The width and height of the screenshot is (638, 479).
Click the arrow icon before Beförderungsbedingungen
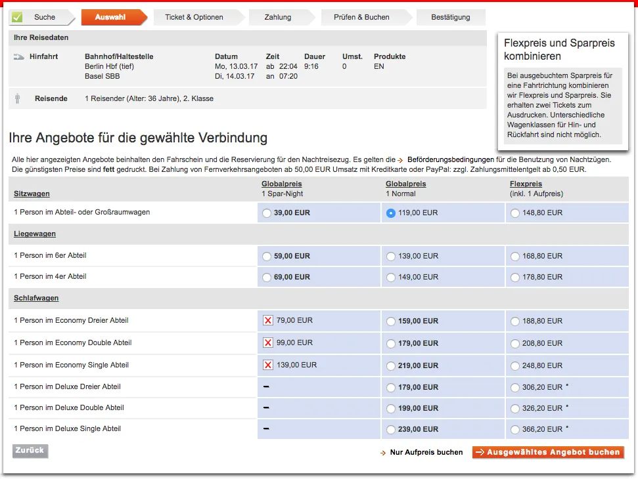(x=400, y=160)
